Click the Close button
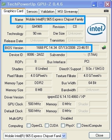 pyautogui.click(x=99, y=135)
